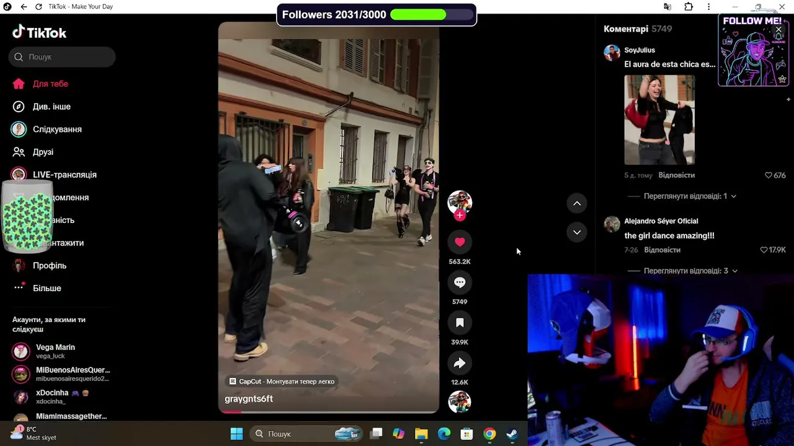Open Alejandro Séyer Oficial username link
The width and height of the screenshot is (794, 446).
tap(661, 221)
